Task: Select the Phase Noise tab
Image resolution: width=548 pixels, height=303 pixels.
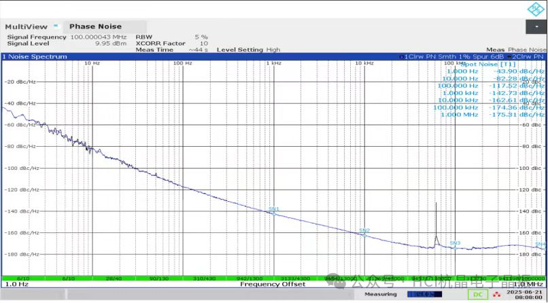Action: point(95,26)
